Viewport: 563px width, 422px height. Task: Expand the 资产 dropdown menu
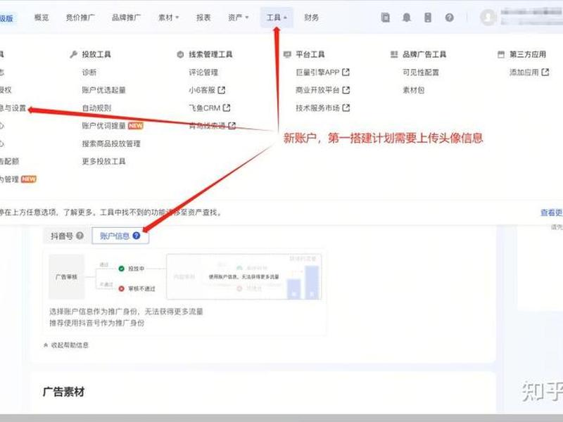pos(238,18)
